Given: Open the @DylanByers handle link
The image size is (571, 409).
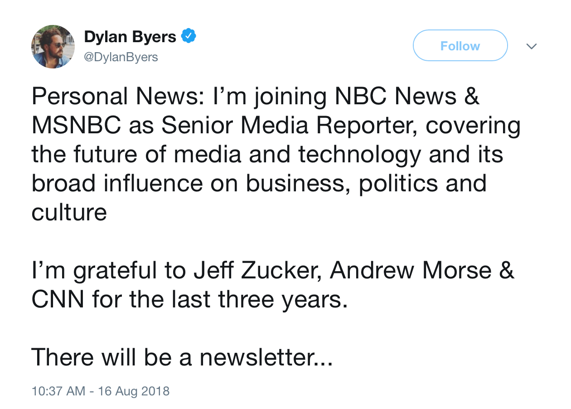Looking at the screenshot, I should [x=121, y=57].
